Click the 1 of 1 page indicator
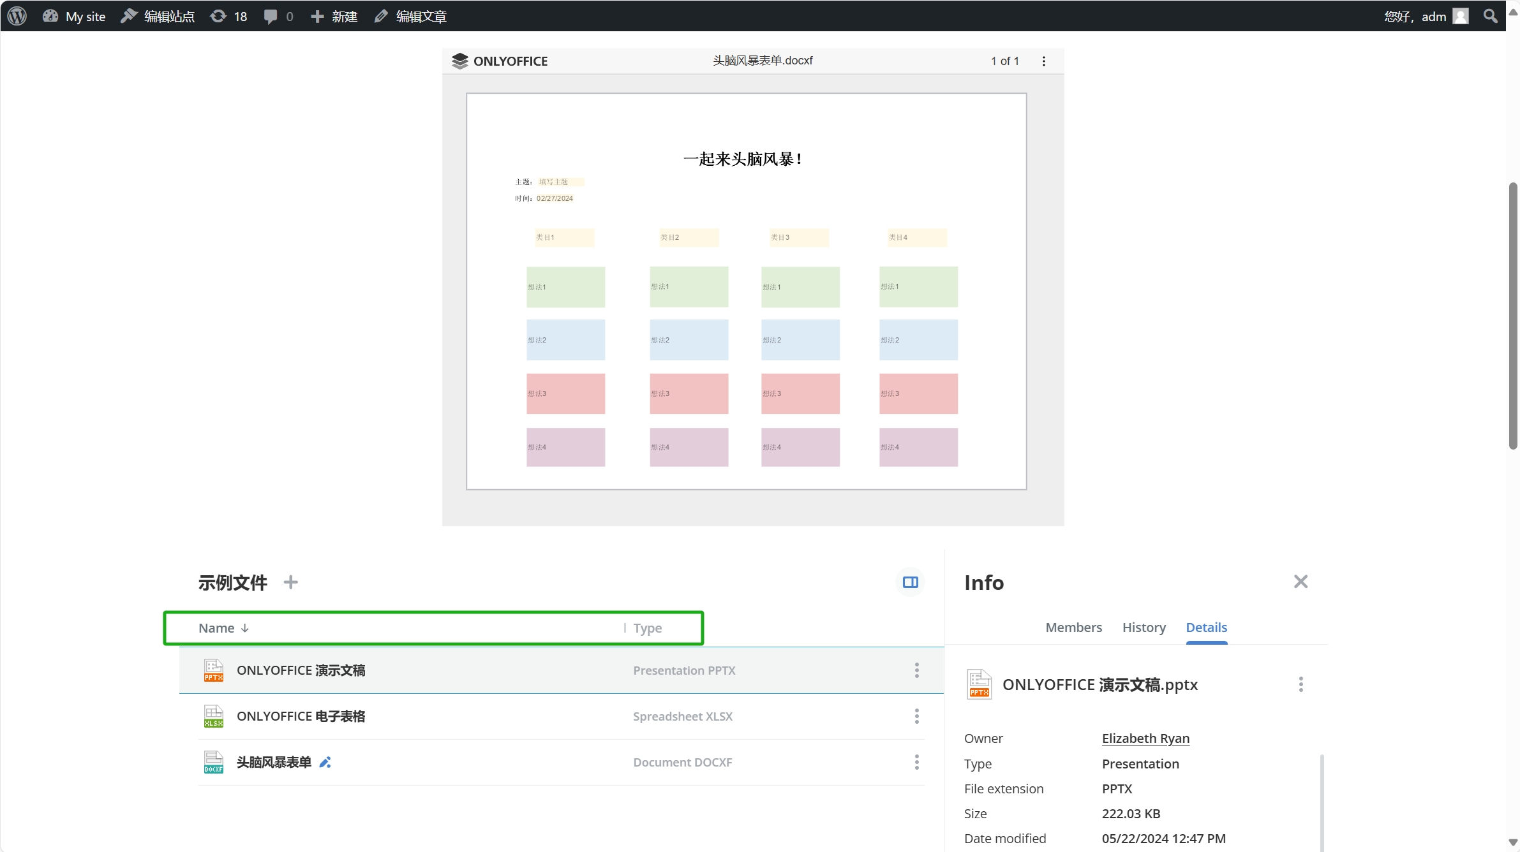1520x852 pixels. [1005, 61]
